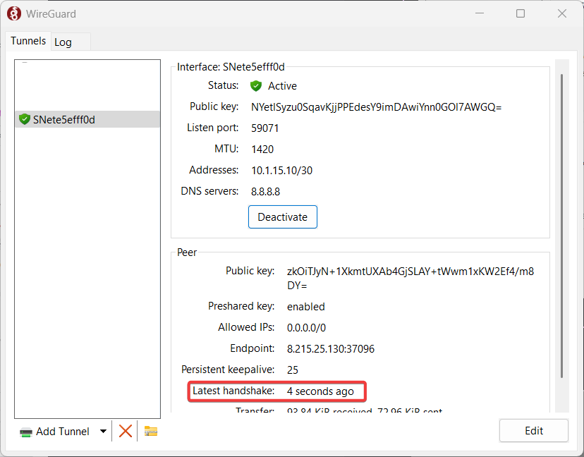Click the green shield beside SNete5efff0d tunnel
The image size is (584, 457).
tap(24, 119)
